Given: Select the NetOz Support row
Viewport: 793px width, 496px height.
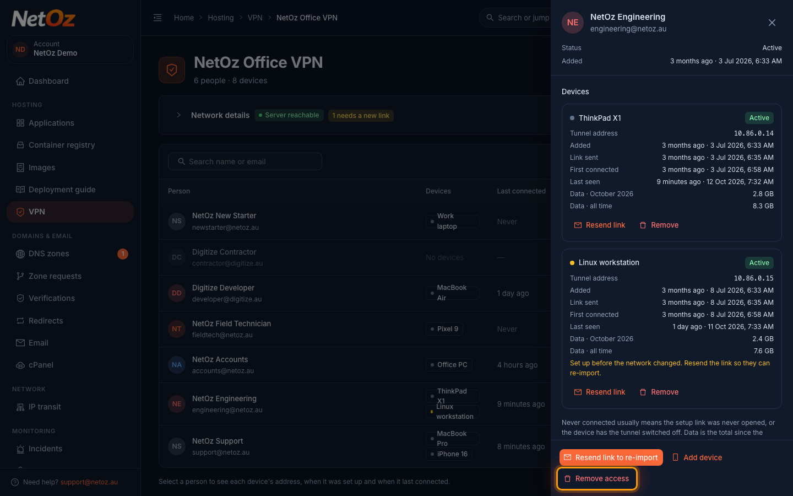Looking at the screenshot, I should [x=355, y=446].
